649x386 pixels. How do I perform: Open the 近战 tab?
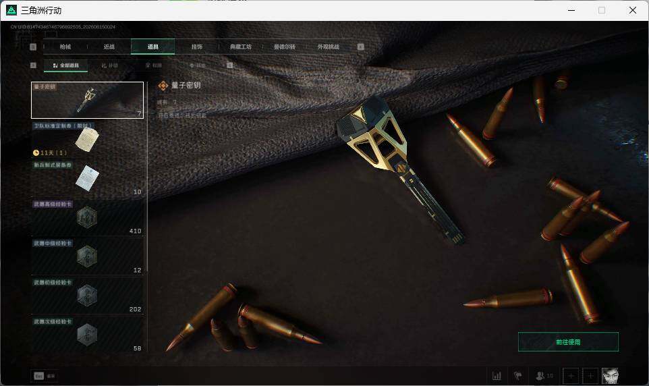pos(109,47)
